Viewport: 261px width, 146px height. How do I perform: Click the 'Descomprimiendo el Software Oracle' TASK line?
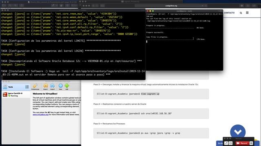(71, 61)
